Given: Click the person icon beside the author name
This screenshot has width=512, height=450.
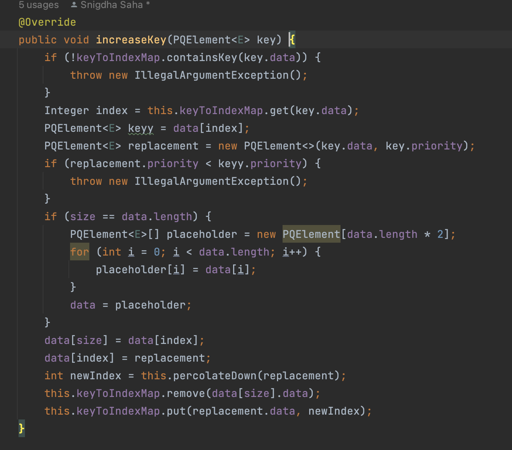Looking at the screenshot, I should (x=74, y=5).
